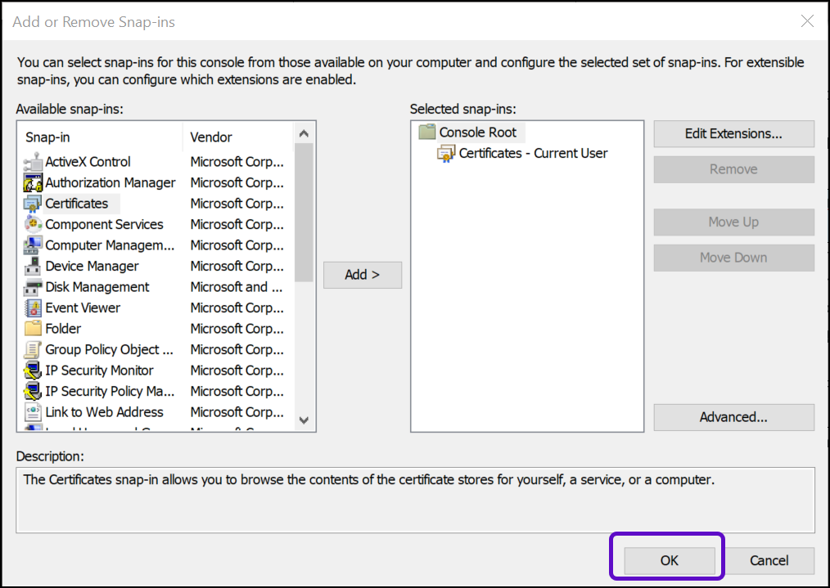830x588 pixels.
Task: Select the Event Viewer icon
Action: [x=33, y=308]
